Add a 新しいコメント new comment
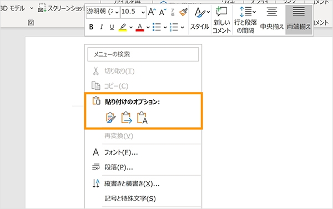This screenshot has width=333, height=209. (221, 20)
